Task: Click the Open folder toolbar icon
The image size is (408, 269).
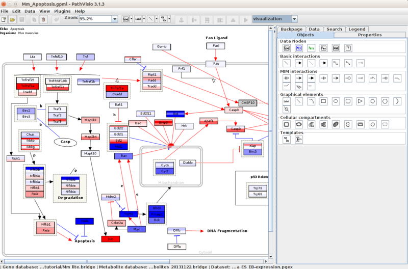Action: click(12, 19)
